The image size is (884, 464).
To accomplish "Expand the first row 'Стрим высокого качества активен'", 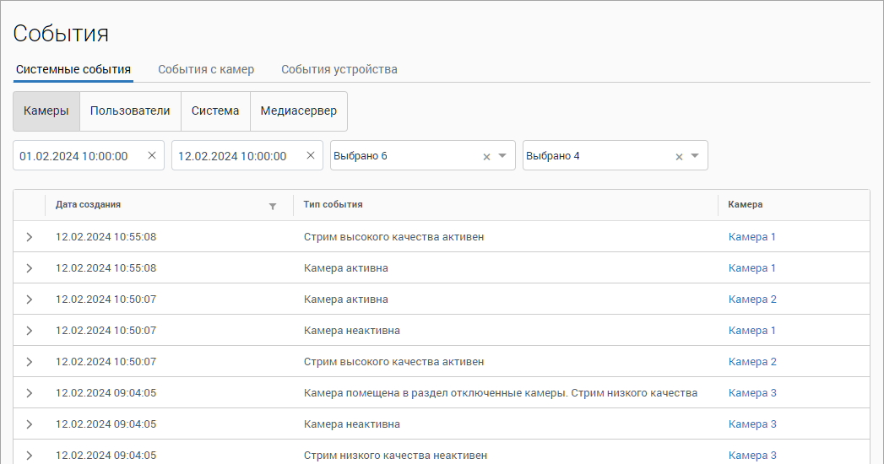I will click(30, 237).
